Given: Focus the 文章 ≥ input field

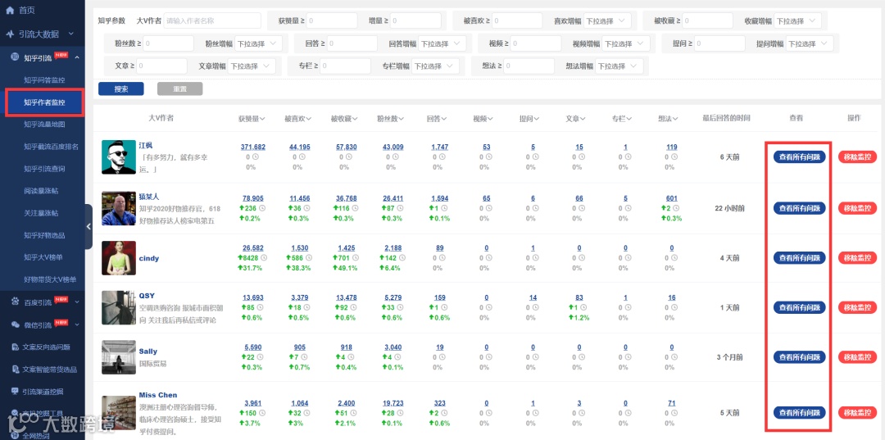Looking at the screenshot, I should click(x=161, y=66).
